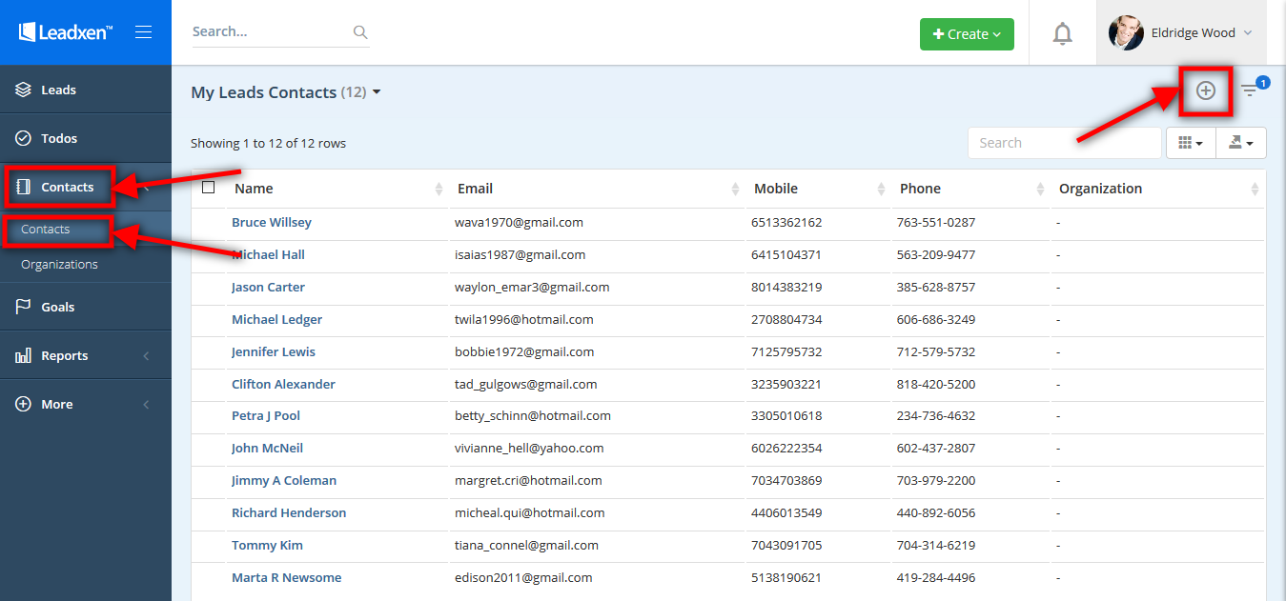Open the column visibility grid dropdown

tap(1191, 143)
